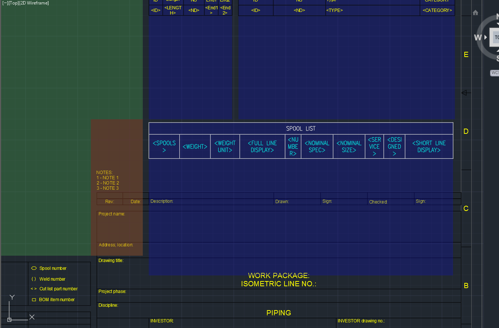499x328 pixels.
Task: Select the 'ISOMETRIC LINE NO.:' text
Action: [279, 284]
